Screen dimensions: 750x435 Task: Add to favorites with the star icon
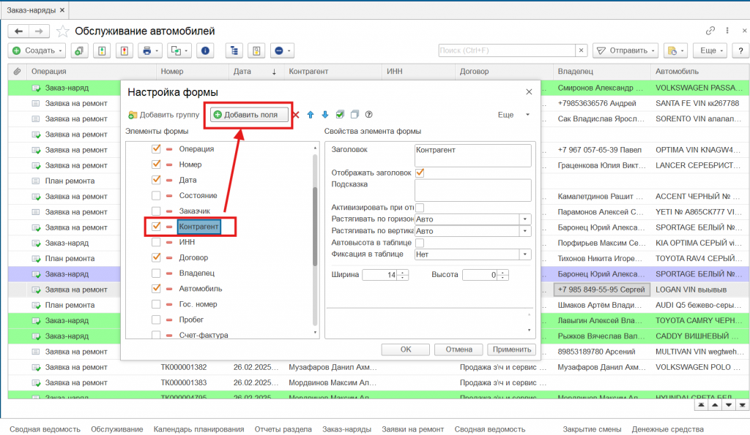(x=63, y=31)
